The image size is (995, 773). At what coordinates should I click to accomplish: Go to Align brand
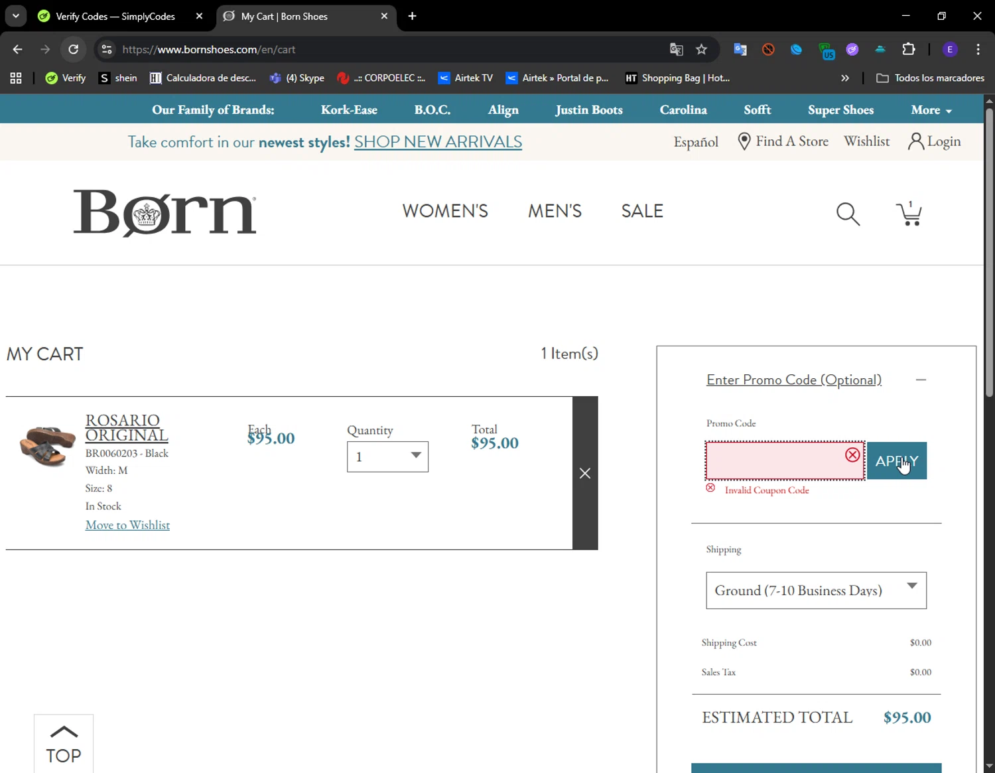click(x=503, y=110)
